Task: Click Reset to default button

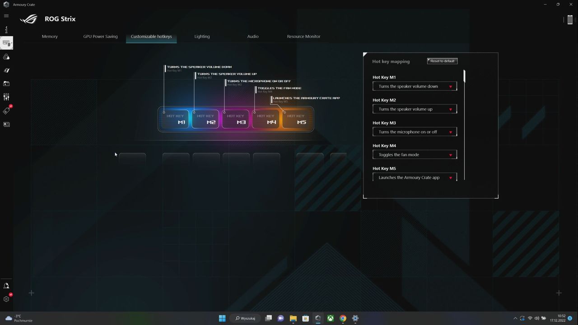Action: 443,61
